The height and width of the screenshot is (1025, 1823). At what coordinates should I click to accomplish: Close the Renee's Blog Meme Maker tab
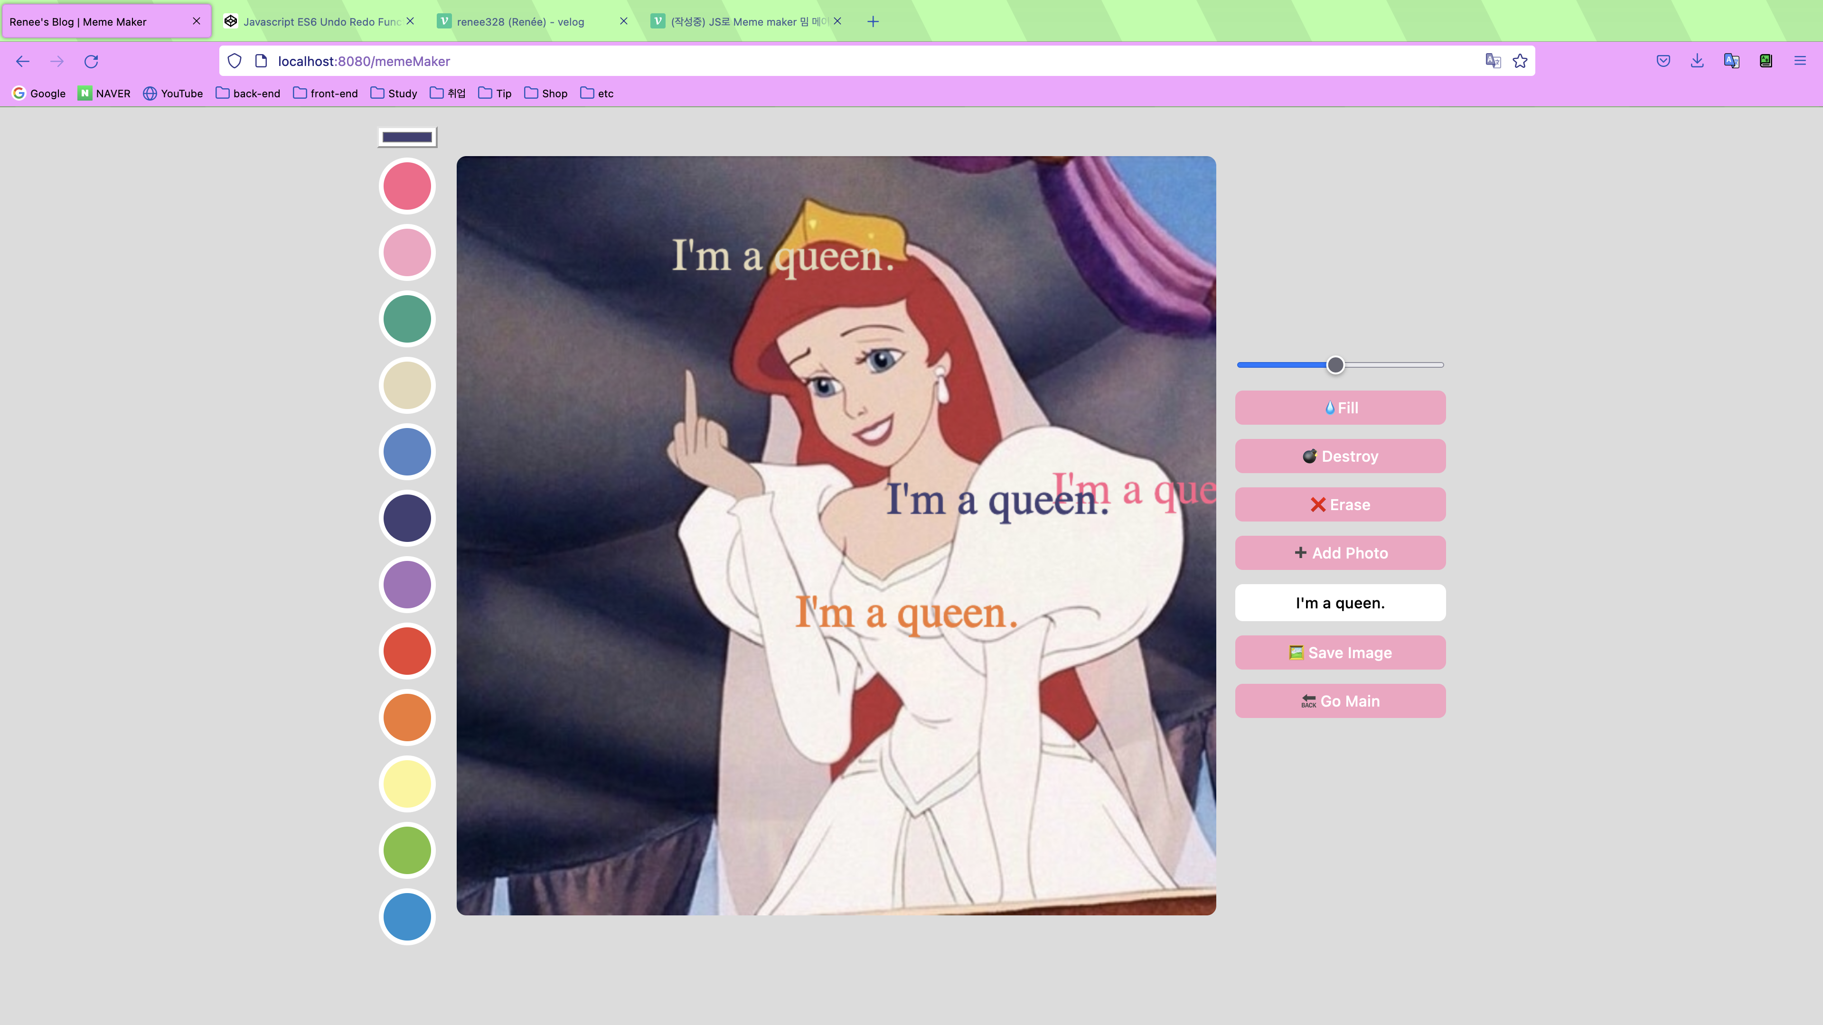point(197,21)
